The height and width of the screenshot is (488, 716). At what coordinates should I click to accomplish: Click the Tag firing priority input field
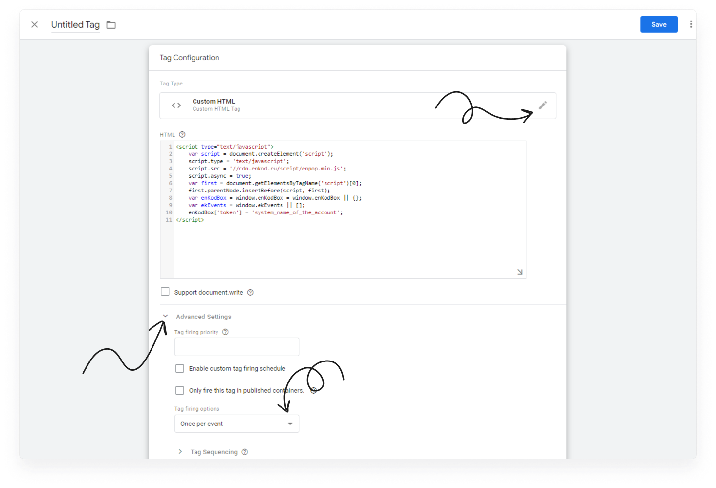237,347
